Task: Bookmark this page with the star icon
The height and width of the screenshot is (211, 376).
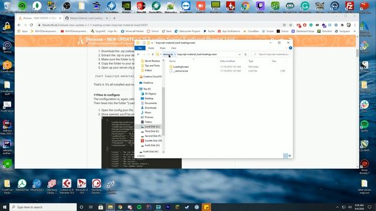Action: pyautogui.click(x=291, y=25)
